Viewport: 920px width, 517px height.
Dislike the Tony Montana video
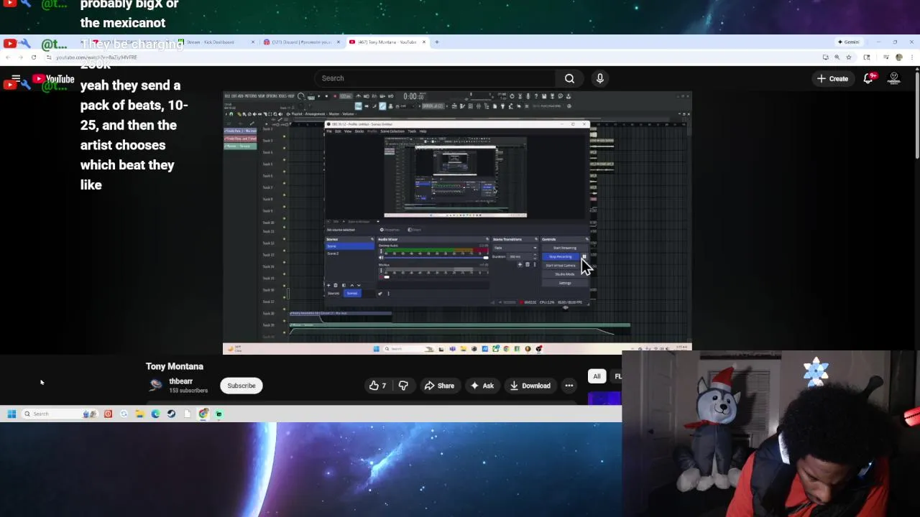(403, 386)
